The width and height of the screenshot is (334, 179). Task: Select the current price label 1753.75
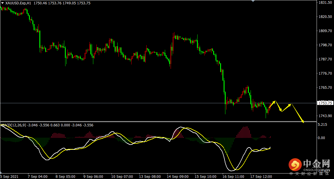pyautogui.click(x=325, y=103)
